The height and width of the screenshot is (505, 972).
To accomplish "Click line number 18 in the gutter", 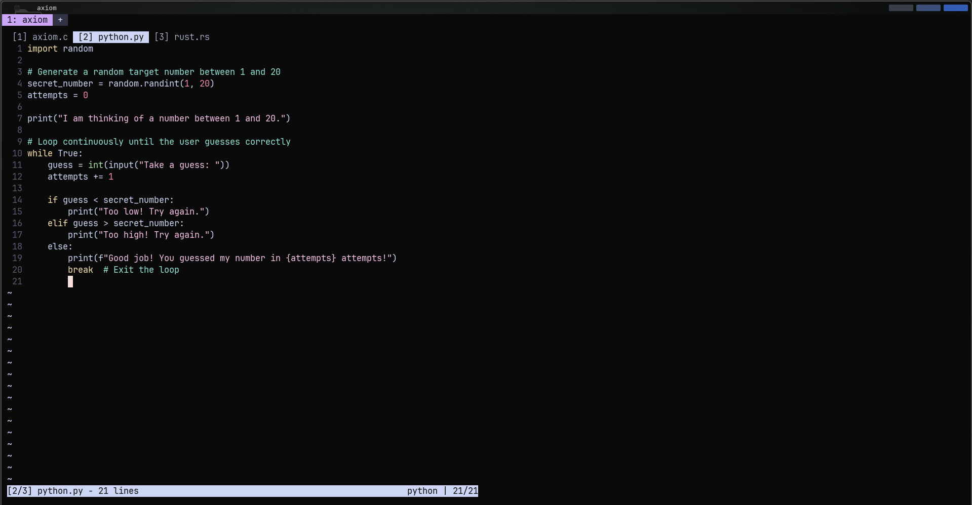I will point(17,246).
